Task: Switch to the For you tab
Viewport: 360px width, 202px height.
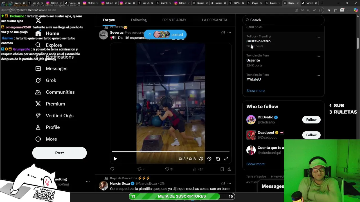Action: pyautogui.click(x=109, y=20)
